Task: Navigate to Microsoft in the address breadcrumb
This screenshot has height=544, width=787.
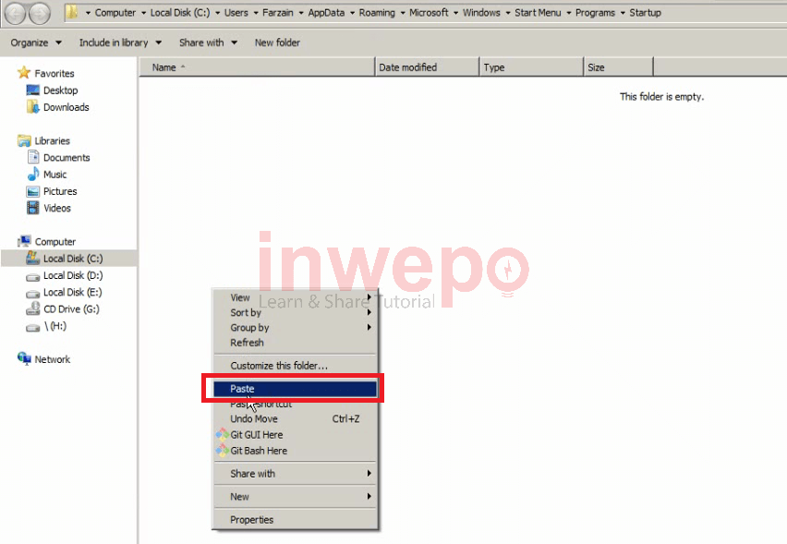Action: (x=429, y=13)
